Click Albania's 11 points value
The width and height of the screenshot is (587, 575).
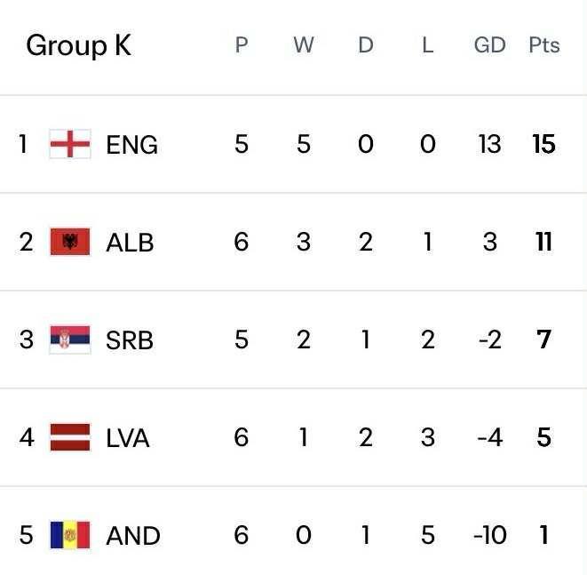543,242
